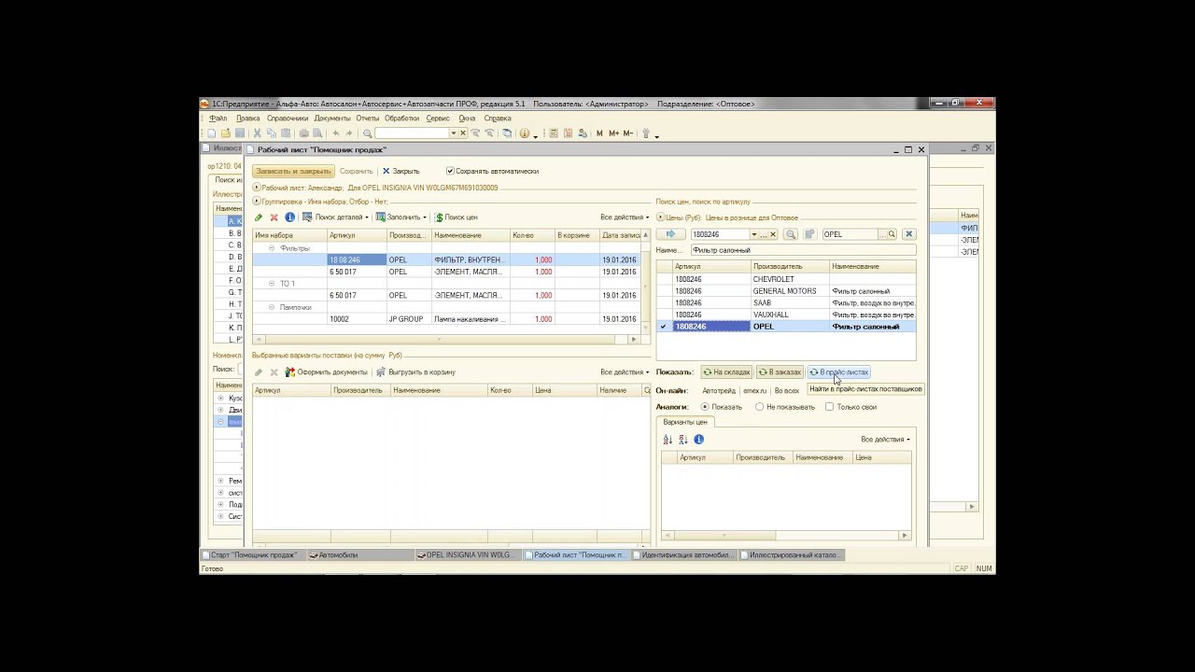1195x672 pixels.
Task: Click the calculator icon in main toolbar
Action: click(x=554, y=133)
